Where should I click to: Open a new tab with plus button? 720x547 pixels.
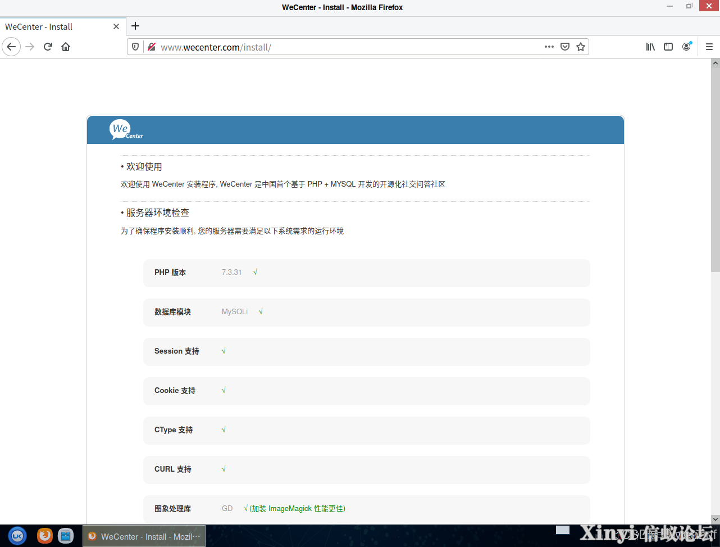(135, 26)
